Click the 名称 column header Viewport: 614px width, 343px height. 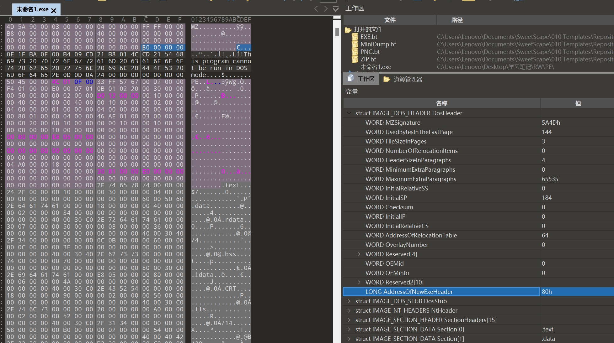pyautogui.click(x=441, y=103)
